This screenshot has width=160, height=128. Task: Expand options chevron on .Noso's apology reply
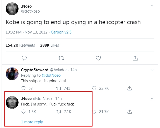point(152,99)
